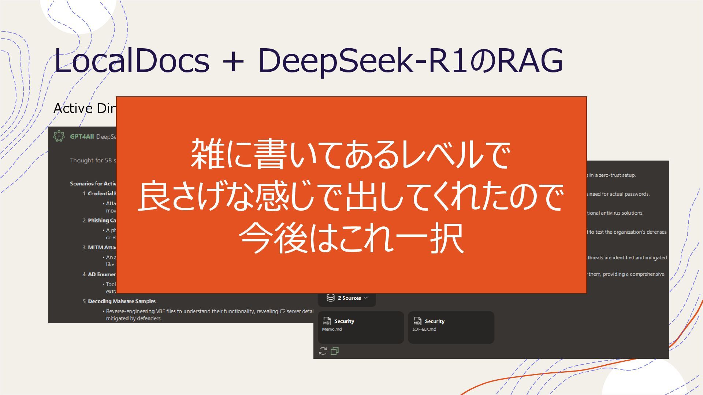The image size is (703, 395).
Task: Click the 'AD Enumer' list item
Action: 101,274
